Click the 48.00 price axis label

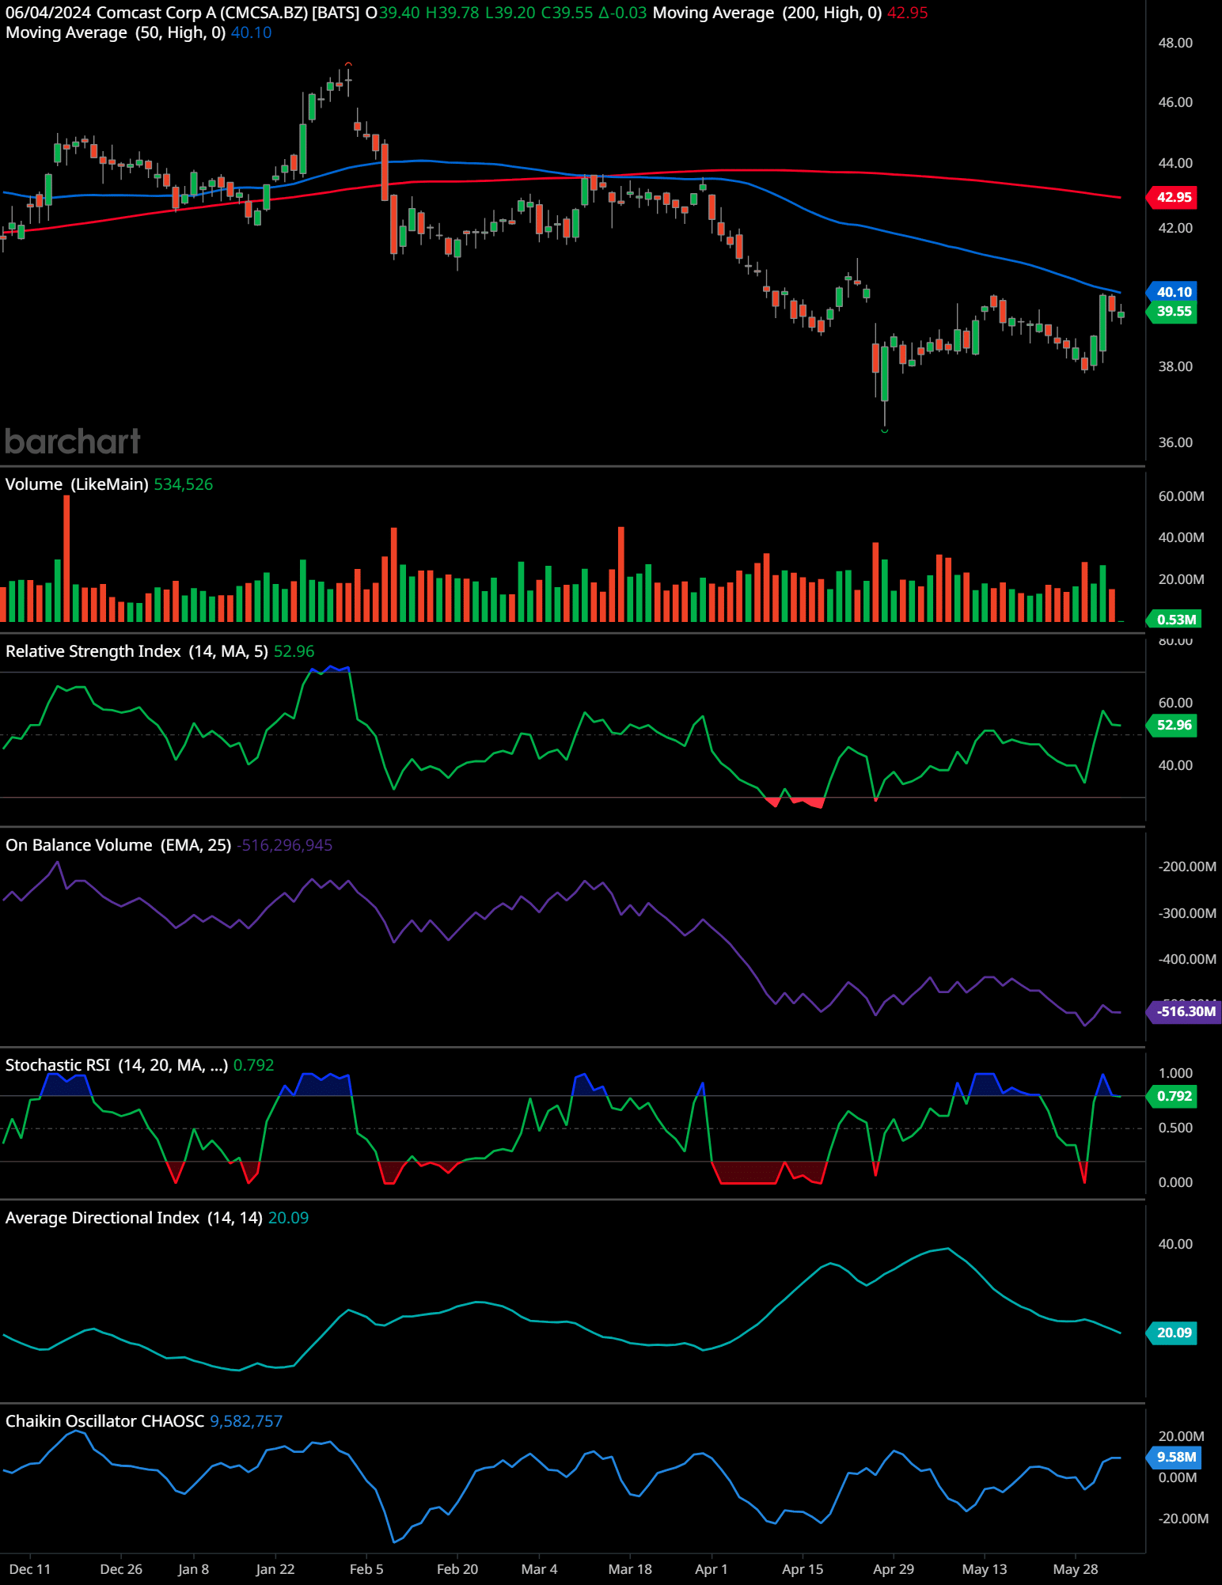1175,43
